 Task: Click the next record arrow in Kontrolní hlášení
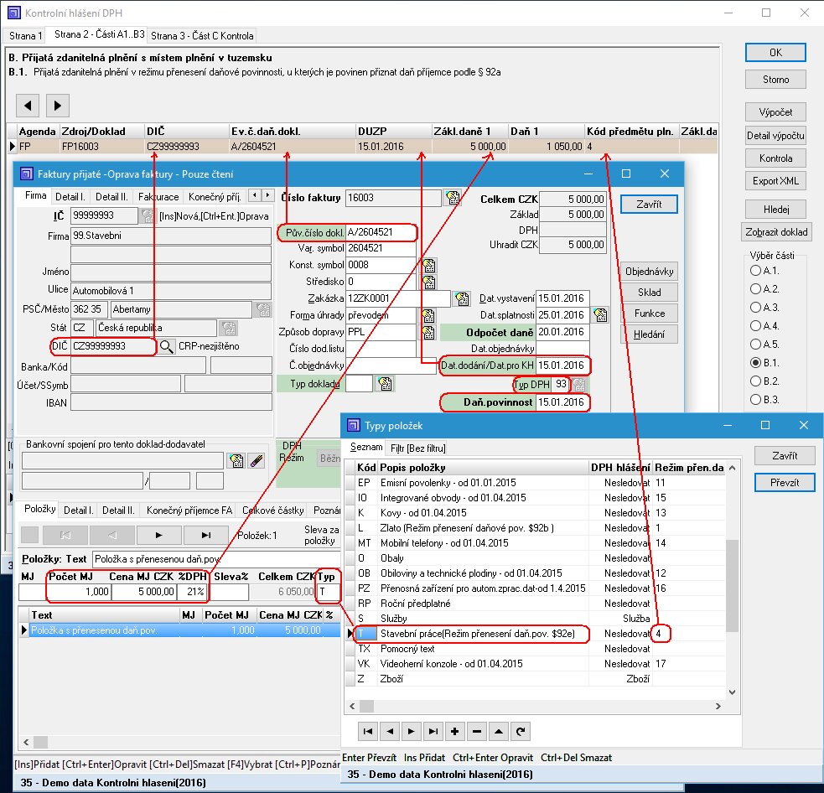click(x=58, y=106)
